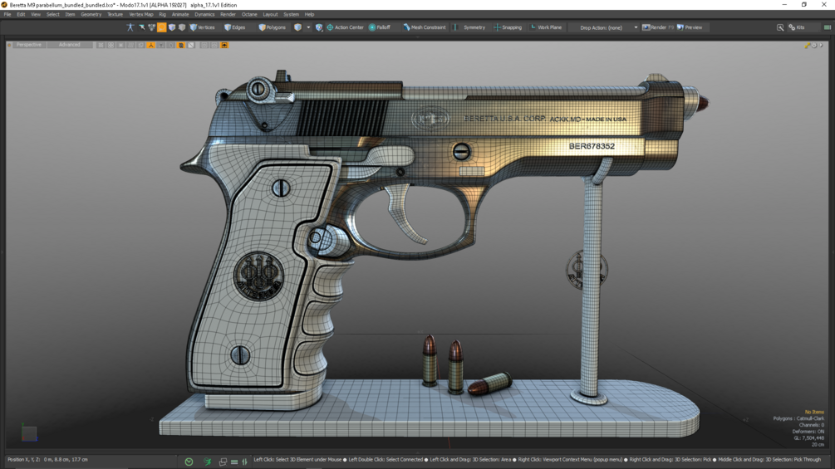The height and width of the screenshot is (469, 835).
Task: Click the arrow selection tool icon
Action: coord(141,27)
